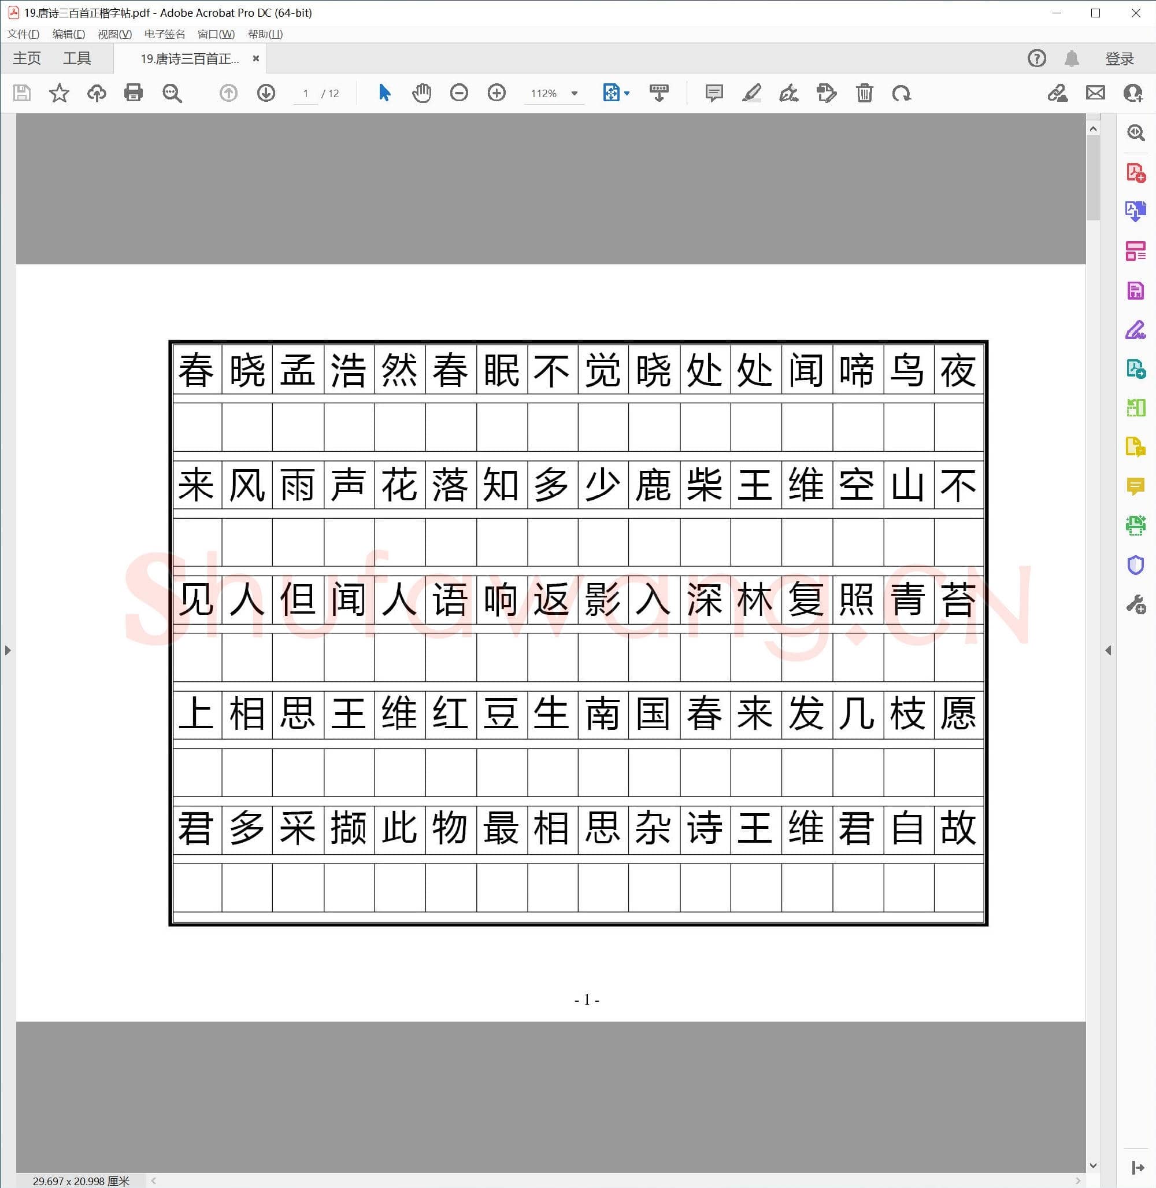Click in the page number input field
Viewport: 1156px width, 1188px height.
click(306, 93)
